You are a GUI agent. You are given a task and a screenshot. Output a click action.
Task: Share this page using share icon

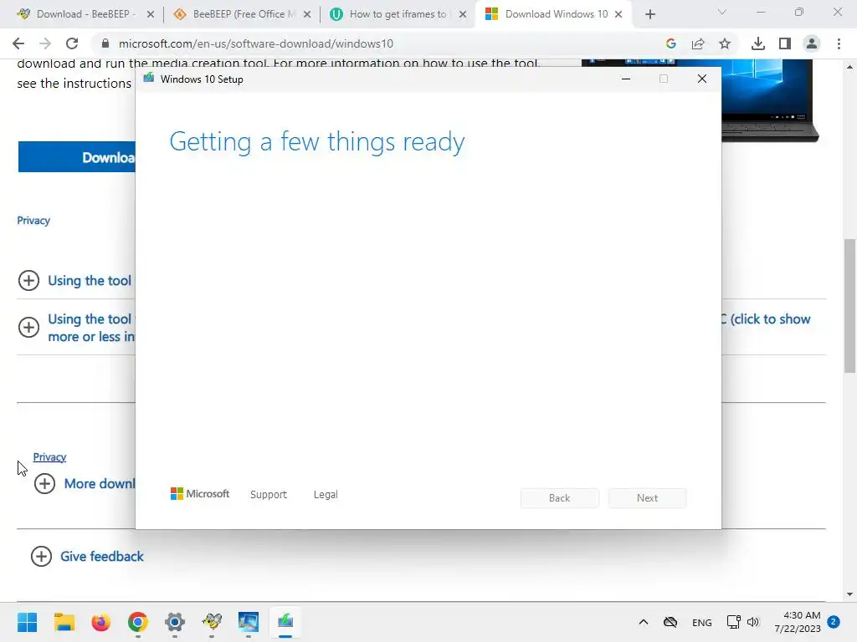(x=698, y=43)
